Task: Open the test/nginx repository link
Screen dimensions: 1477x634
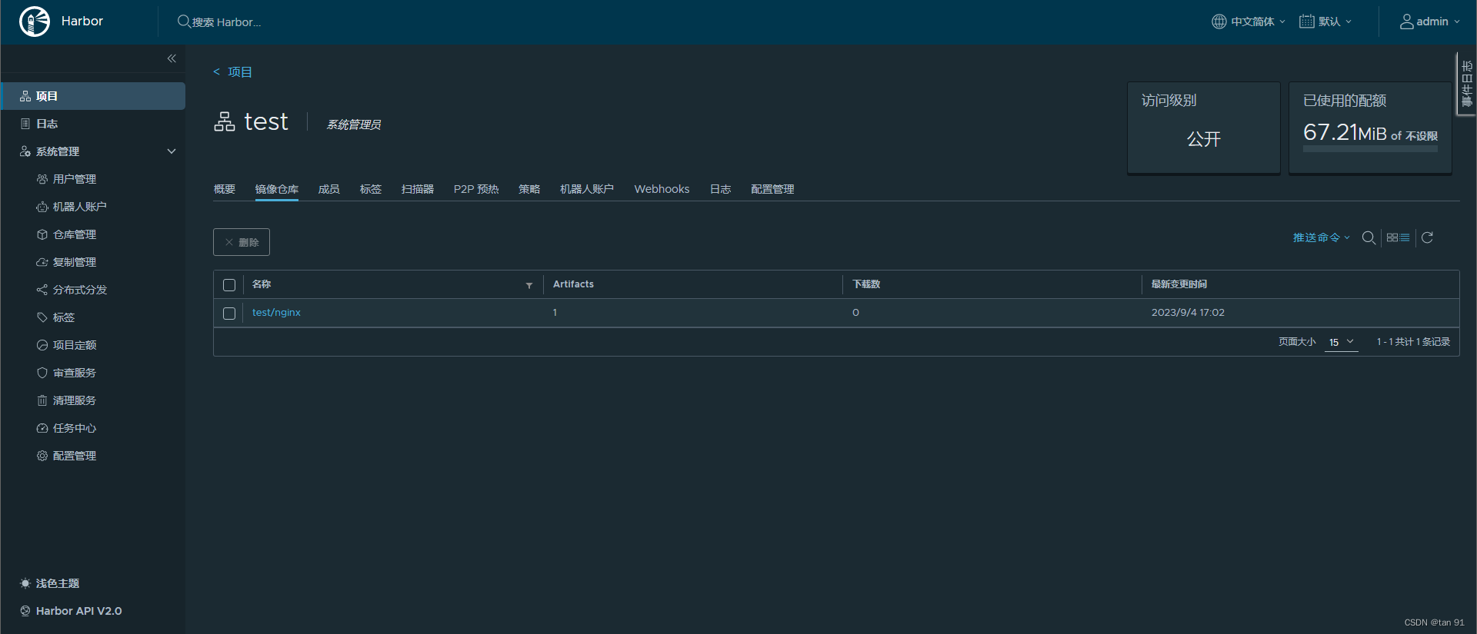Action: tap(276, 313)
